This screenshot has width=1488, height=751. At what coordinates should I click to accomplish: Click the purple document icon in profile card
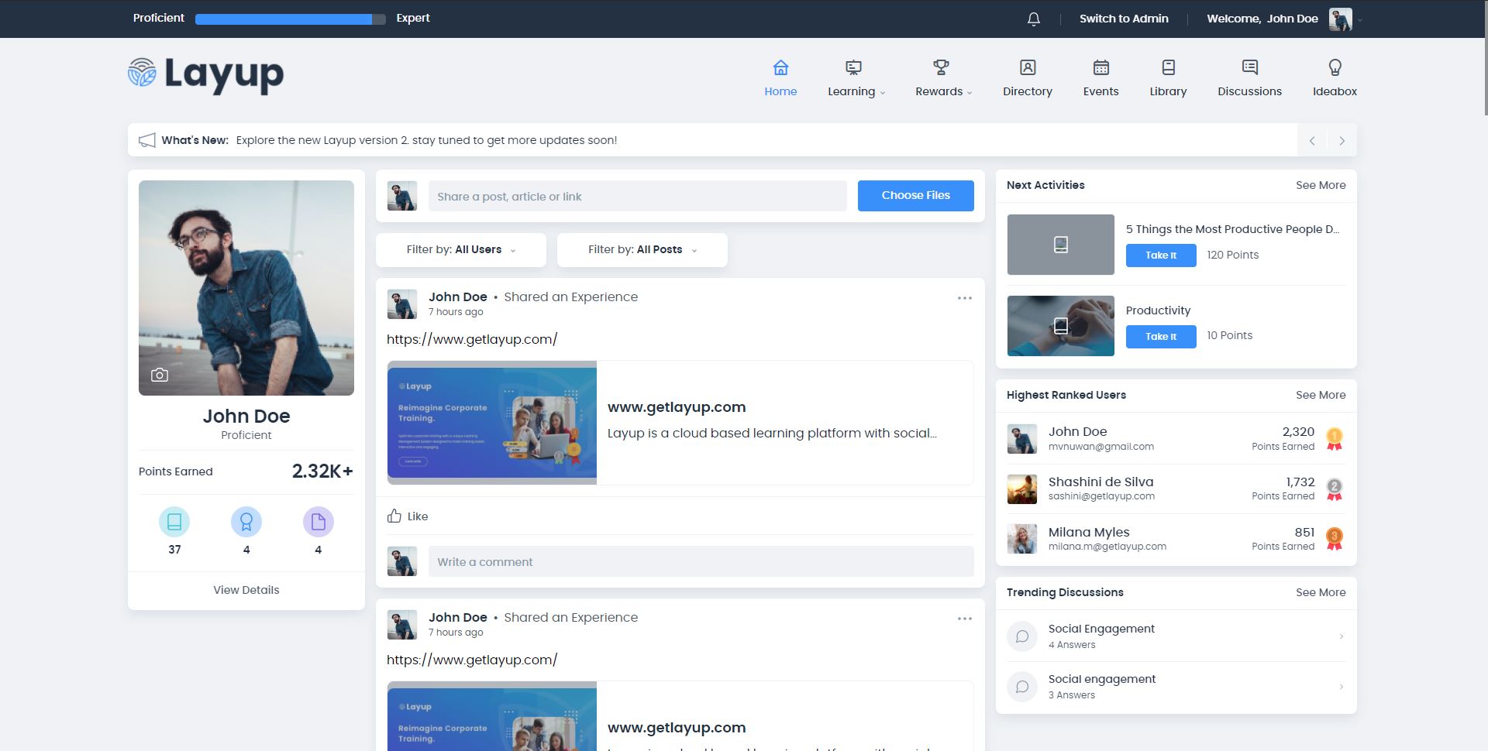pyautogui.click(x=318, y=522)
